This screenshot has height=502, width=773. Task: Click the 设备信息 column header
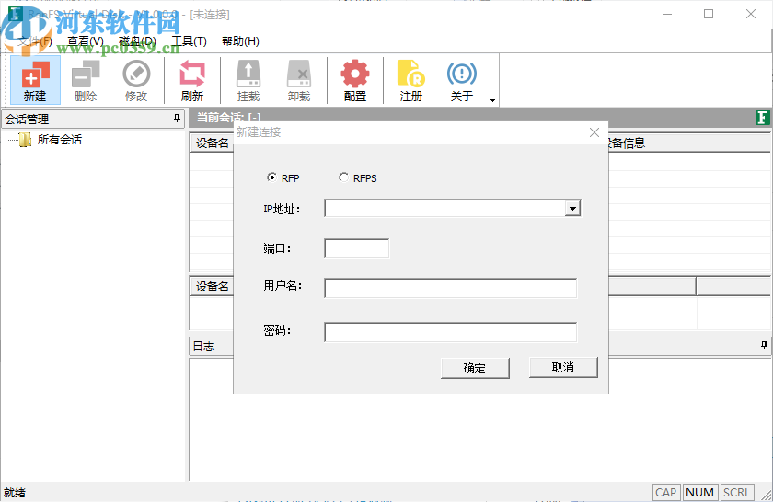pyautogui.click(x=689, y=143)
